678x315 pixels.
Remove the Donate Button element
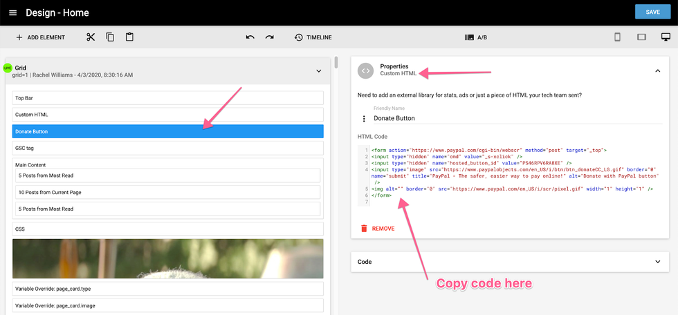click(378, 228)
